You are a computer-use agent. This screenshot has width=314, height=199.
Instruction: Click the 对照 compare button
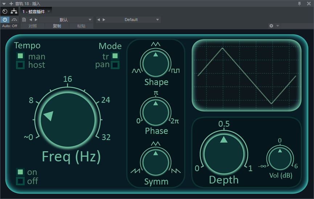tap(33, 26)
